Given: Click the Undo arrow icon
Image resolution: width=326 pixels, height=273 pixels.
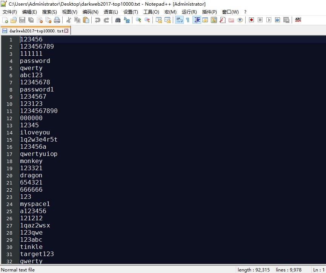Looking at the screenshot, I should [x=97, y=20].
